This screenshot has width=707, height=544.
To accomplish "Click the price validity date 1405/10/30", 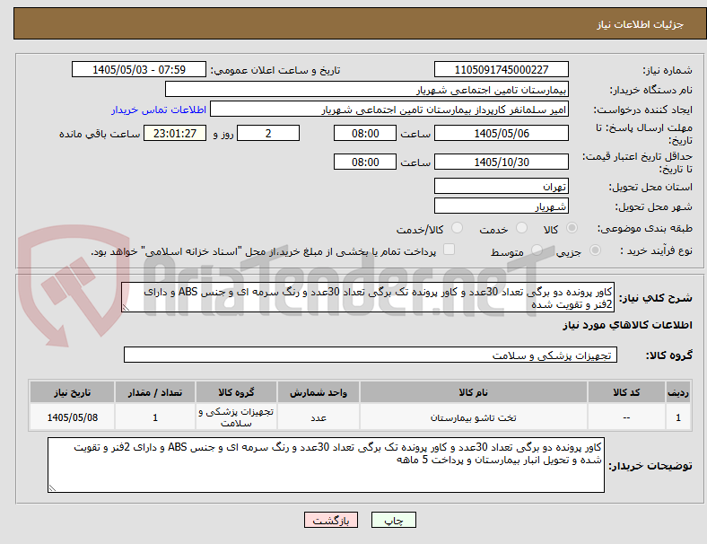I will (x=502, y=162).
